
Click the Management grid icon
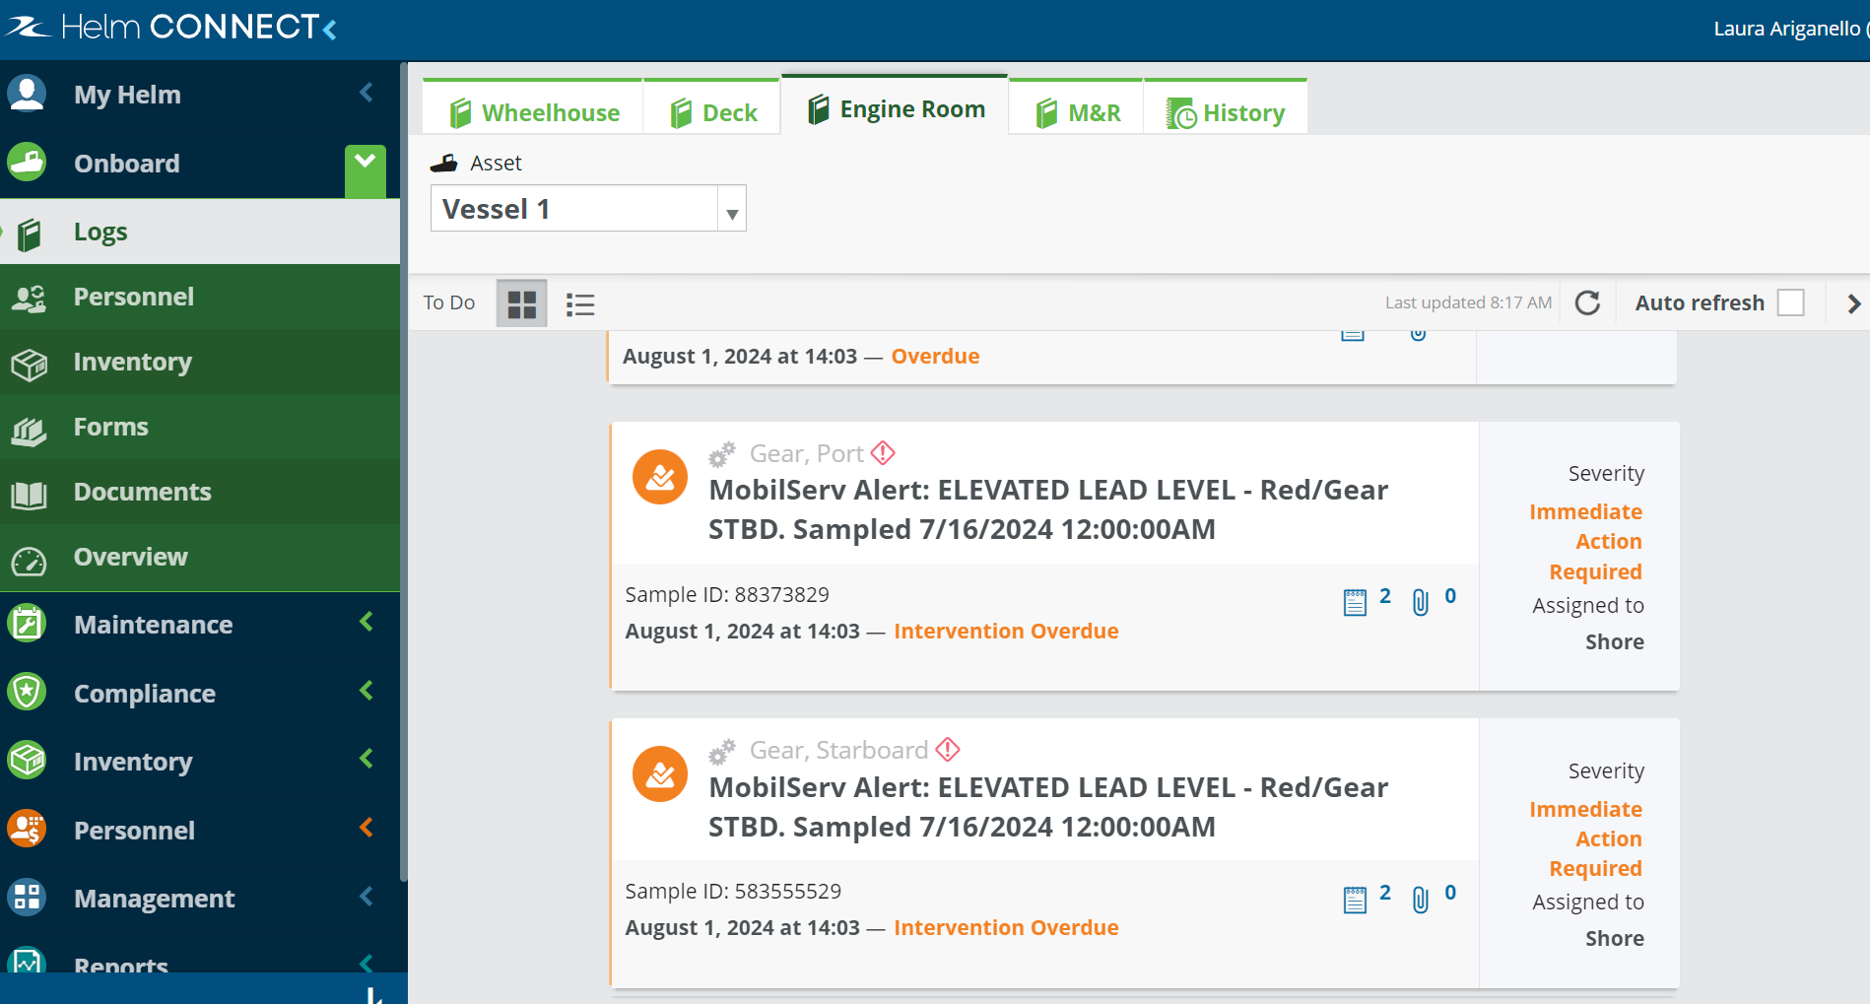coord(27,898)
